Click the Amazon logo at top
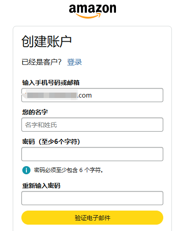 coord(92,11)
